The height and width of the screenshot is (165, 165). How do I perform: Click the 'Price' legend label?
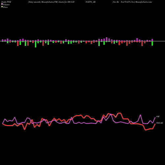[x=5, y=7]
